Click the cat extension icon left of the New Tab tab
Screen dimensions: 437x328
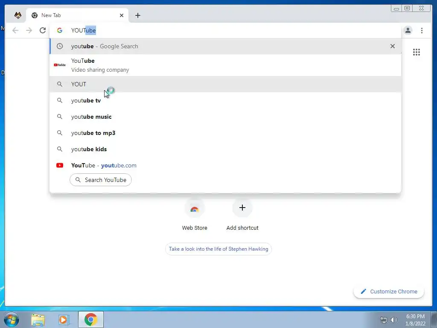18,15
